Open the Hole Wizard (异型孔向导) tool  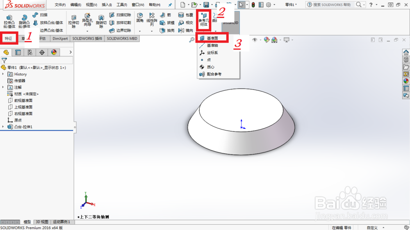coord(87,20)
